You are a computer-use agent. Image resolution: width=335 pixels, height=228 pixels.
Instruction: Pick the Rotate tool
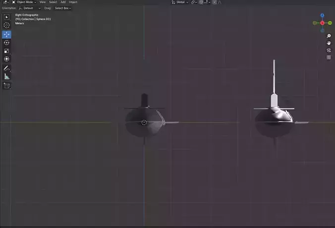pos(6,43)
